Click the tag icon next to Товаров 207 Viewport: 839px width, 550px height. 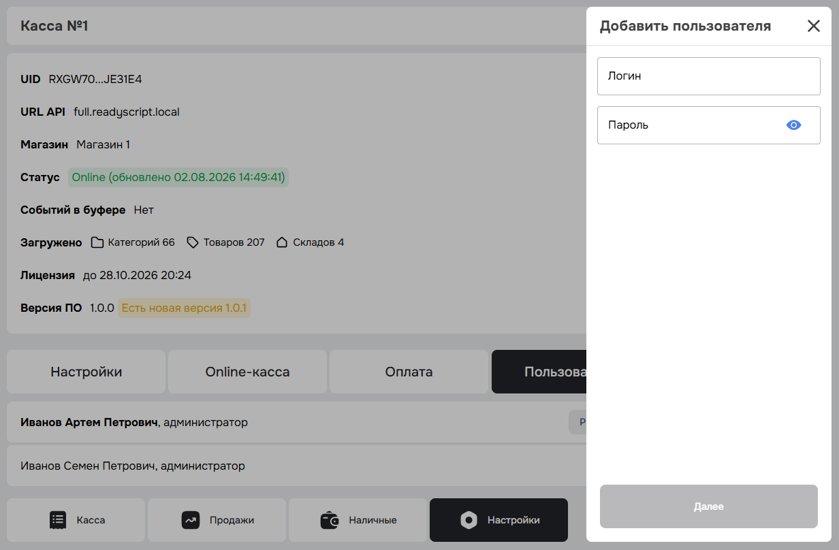pyautogui.click(x=193, y=242)
